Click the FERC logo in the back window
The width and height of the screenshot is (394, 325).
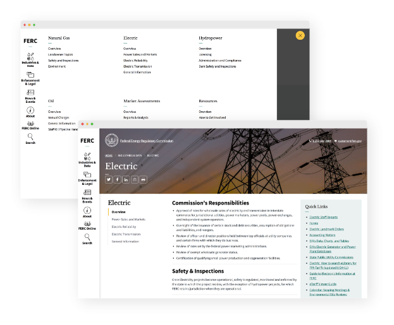(x=30, y=41)
